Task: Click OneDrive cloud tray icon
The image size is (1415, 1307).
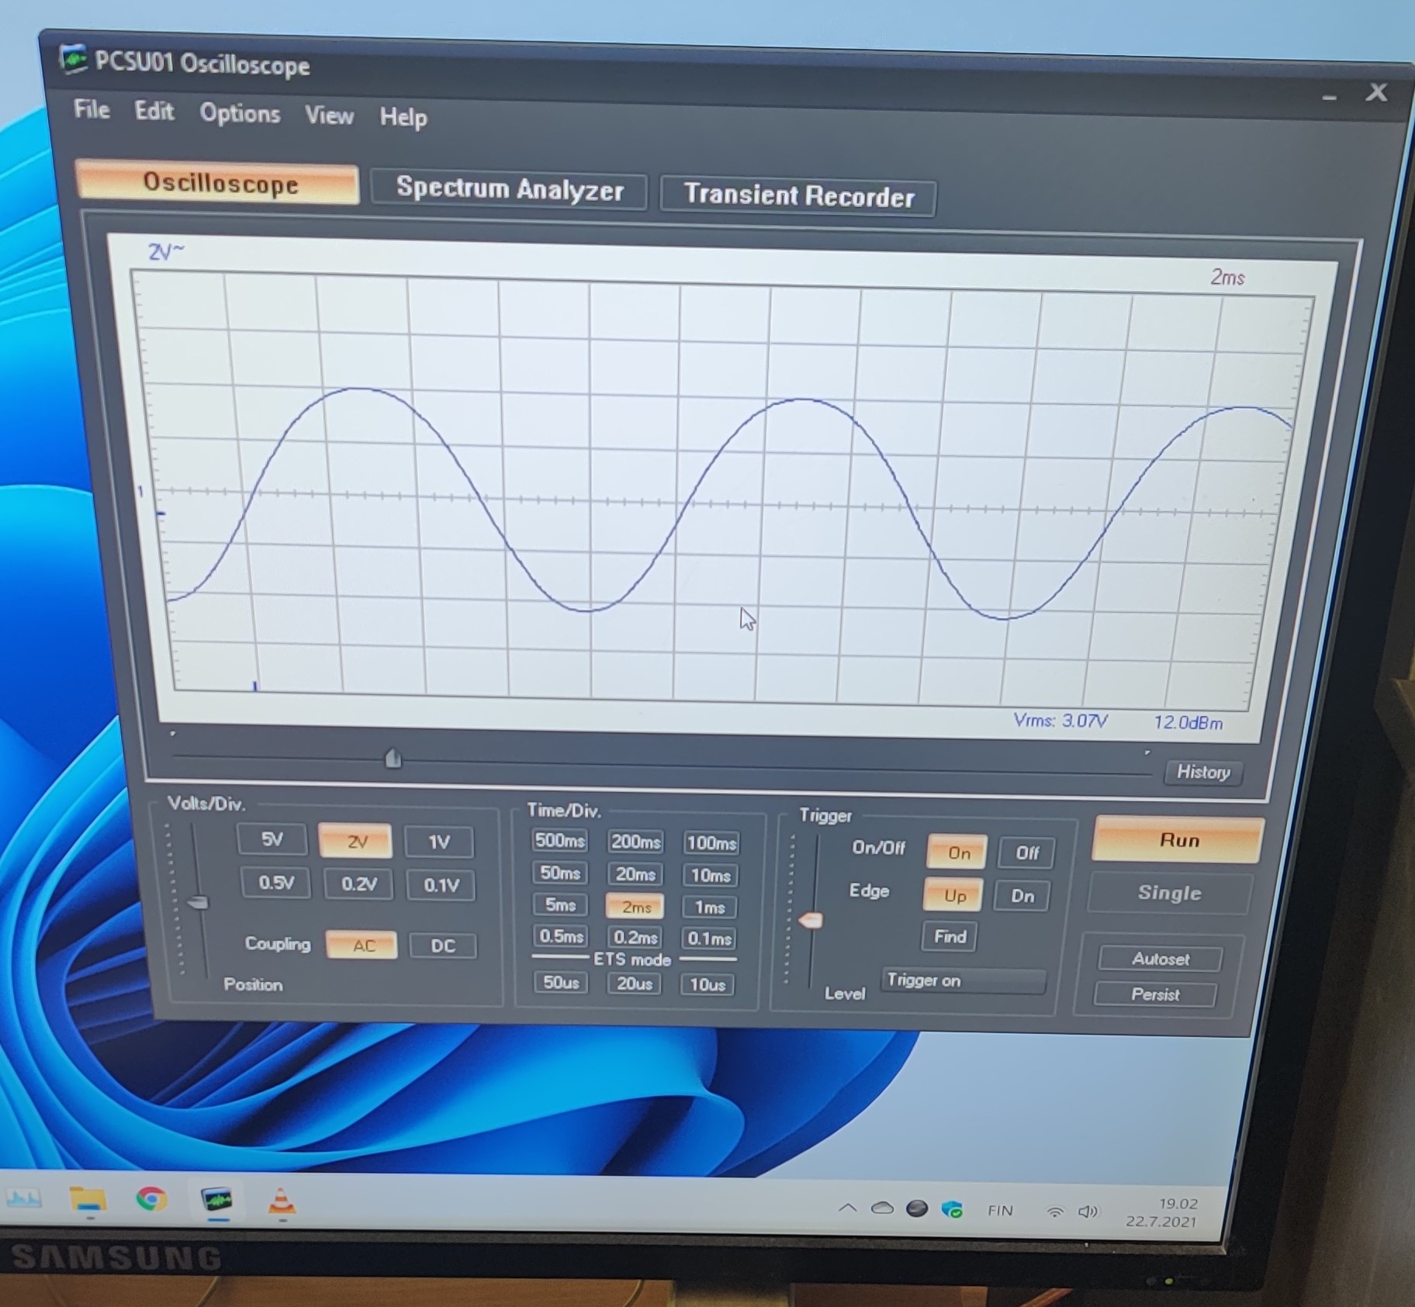Action: (882, 1208)
